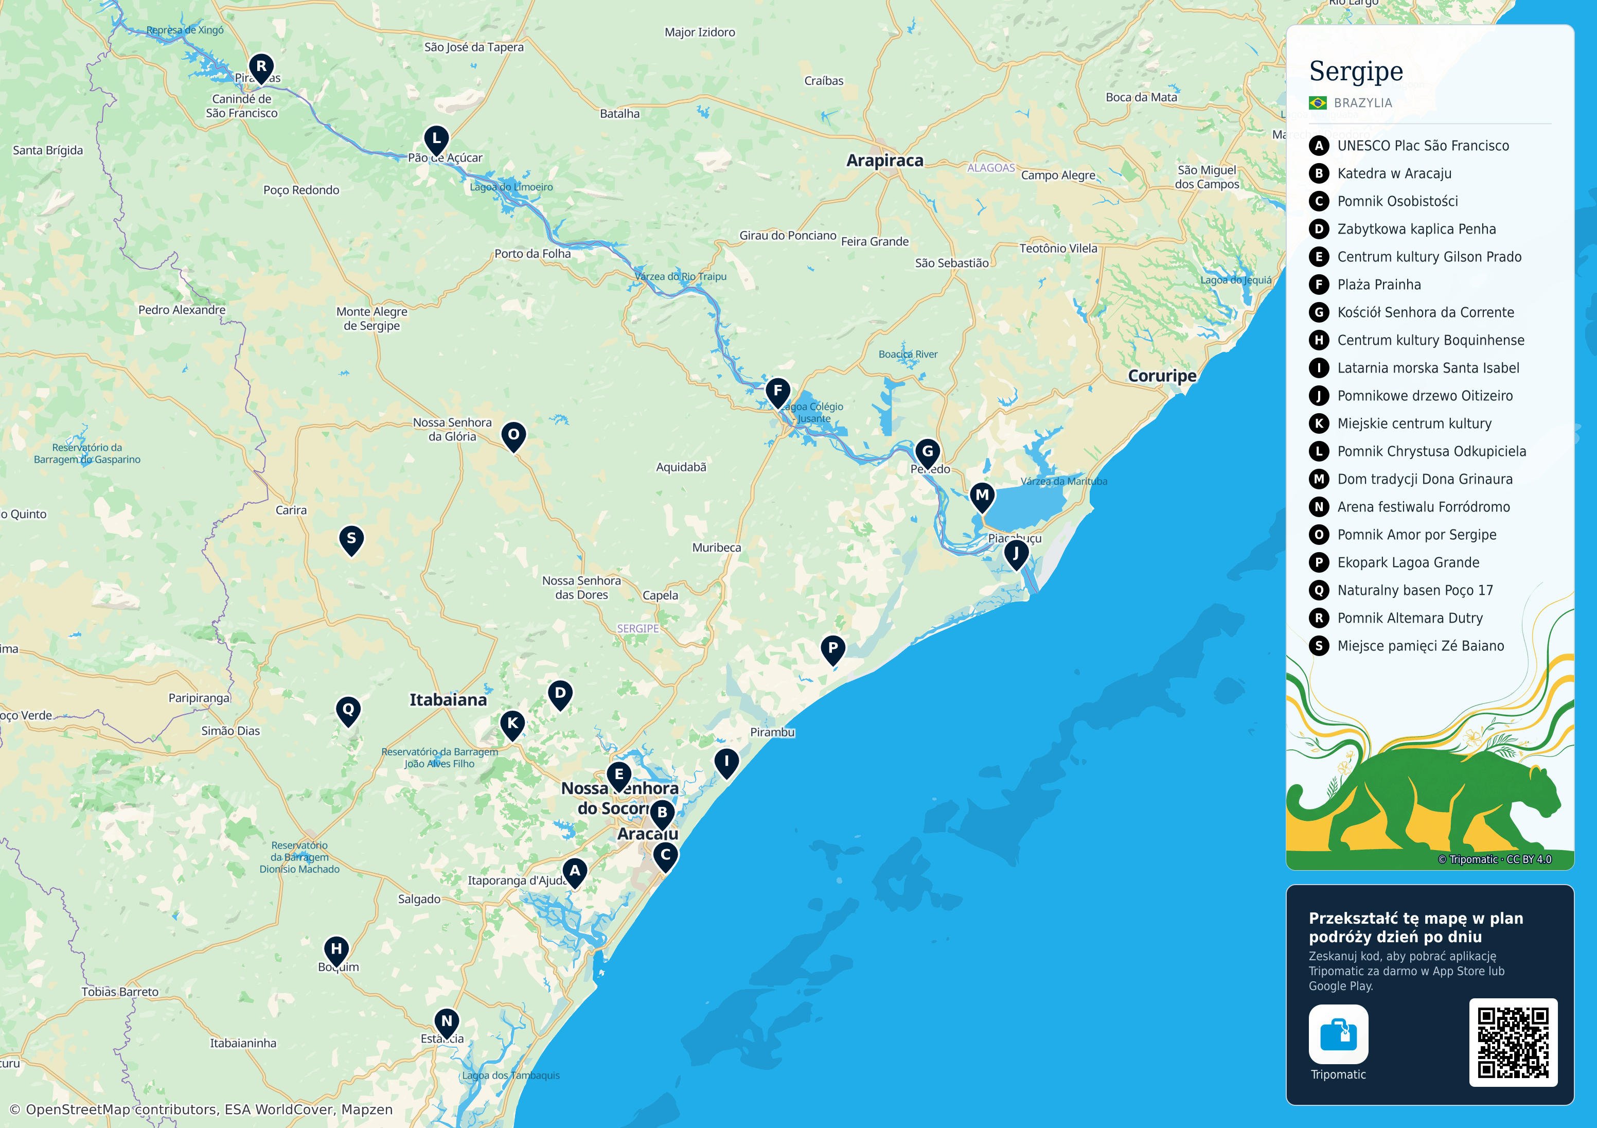Screen dimensions: 1597x1128
Task: Select legend entry Zabytkowa kaplica Penha
Action: pyautogui.click(x=1417, y=229)
